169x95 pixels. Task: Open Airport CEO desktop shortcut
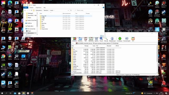tap(151, 4)
